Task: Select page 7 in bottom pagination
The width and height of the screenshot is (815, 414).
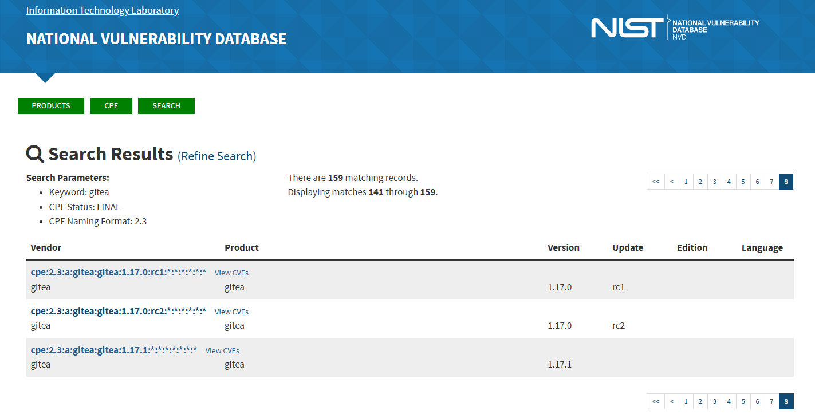Action: [x=772, y=401]
